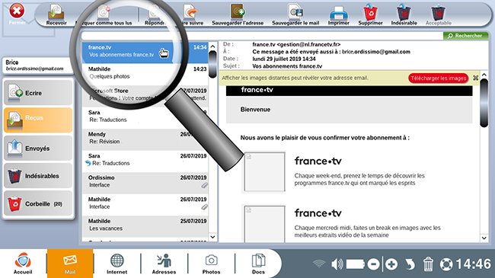Click the speaker volume icon
This screenshot has height=278, width=495.
click(x=337, y=264)
